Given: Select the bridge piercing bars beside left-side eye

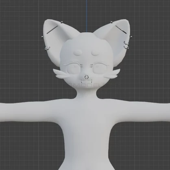Looking at the screenshot, I should (x=82, y=66).
